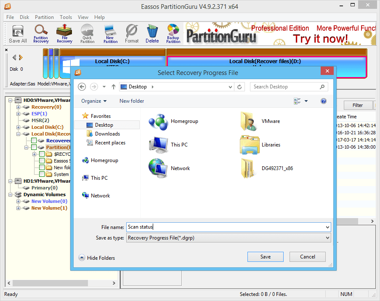Open the Organize dropdown menu
The height and width of the screenshot is (301, 380).
click(x=94, y=101)
